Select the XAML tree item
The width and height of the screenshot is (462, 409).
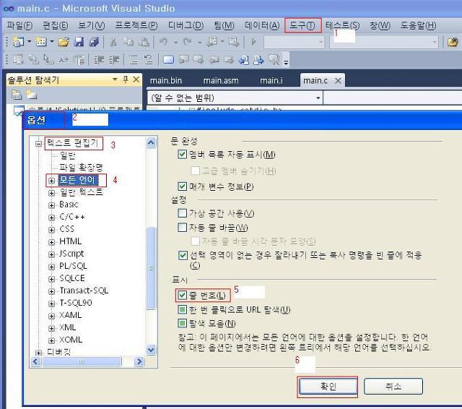tap(71, 315)
